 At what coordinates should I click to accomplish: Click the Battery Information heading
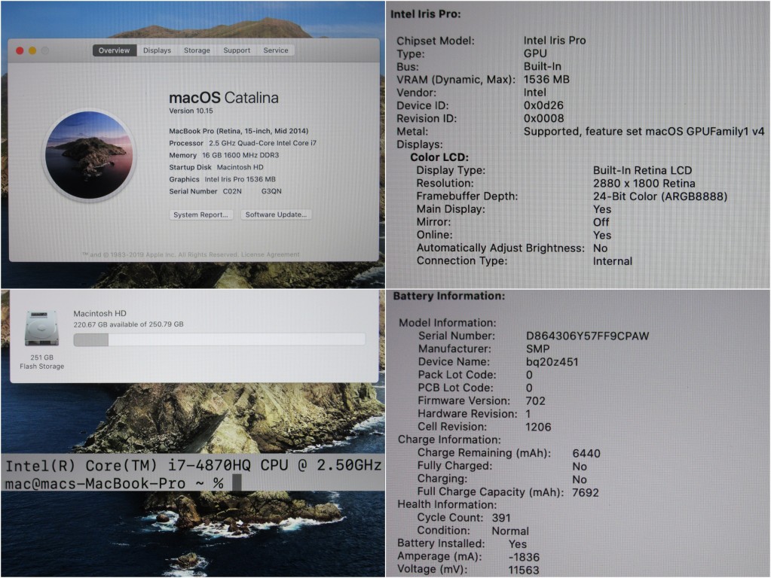(448, 296)
